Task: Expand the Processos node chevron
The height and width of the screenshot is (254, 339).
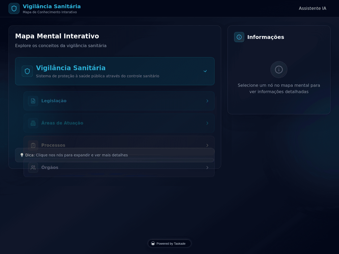Action: coord(207,145)
